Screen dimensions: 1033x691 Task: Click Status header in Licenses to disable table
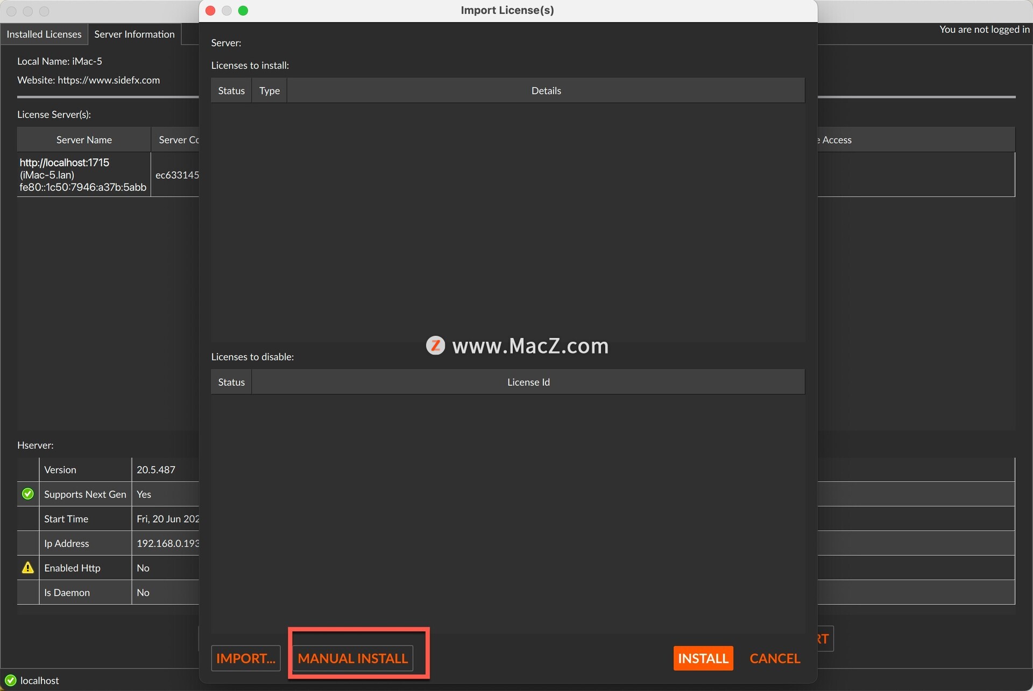[x=231, y=382]
